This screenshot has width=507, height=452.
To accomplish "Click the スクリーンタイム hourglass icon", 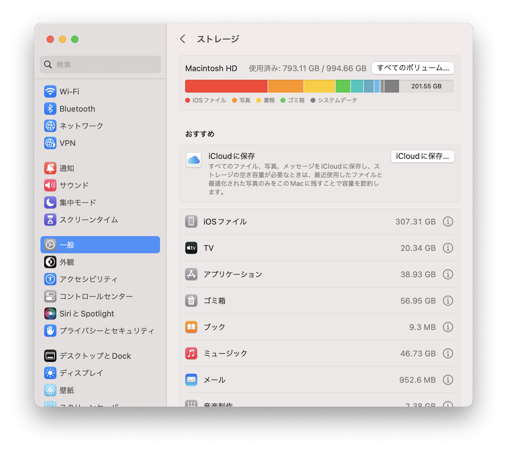I will click(x=50, y=220).
